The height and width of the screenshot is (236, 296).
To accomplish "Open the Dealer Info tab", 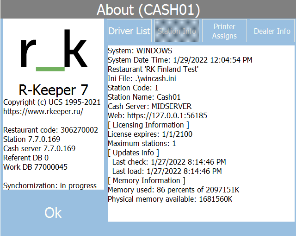I will pyautogui.click(x=272, y=31).
